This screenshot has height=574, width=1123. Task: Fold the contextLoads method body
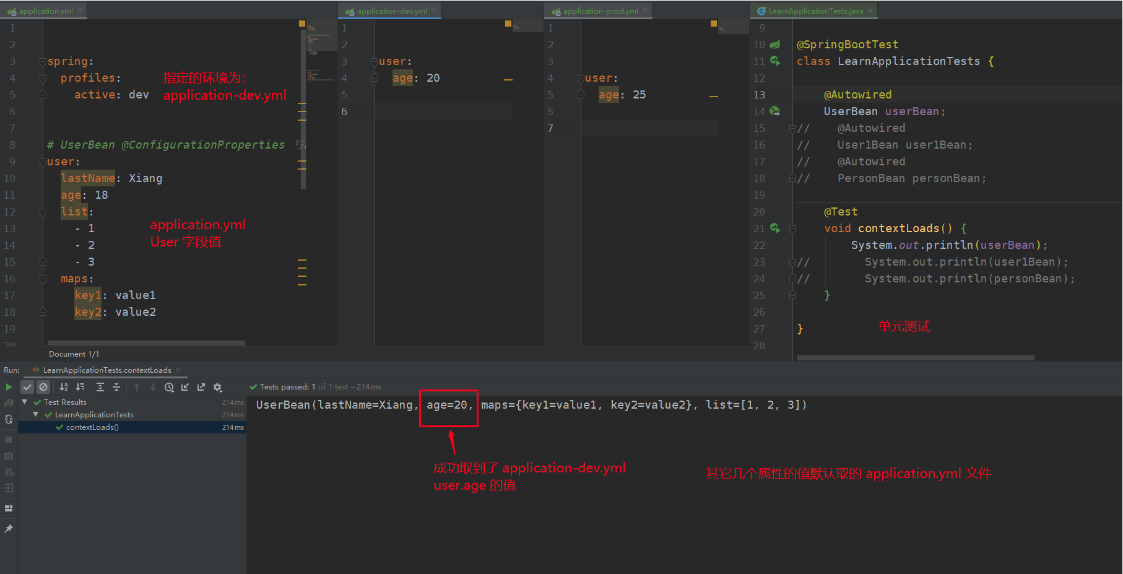[x=792, y=228]
